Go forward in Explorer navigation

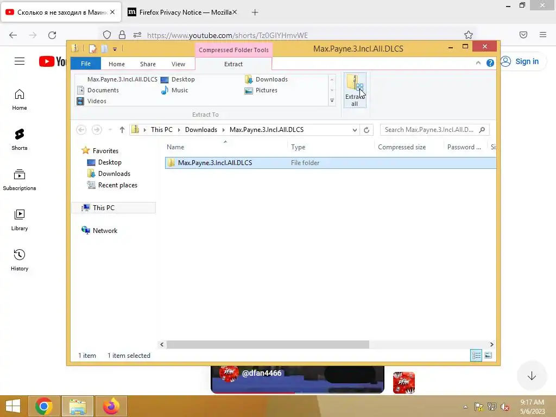click(97, 130)
